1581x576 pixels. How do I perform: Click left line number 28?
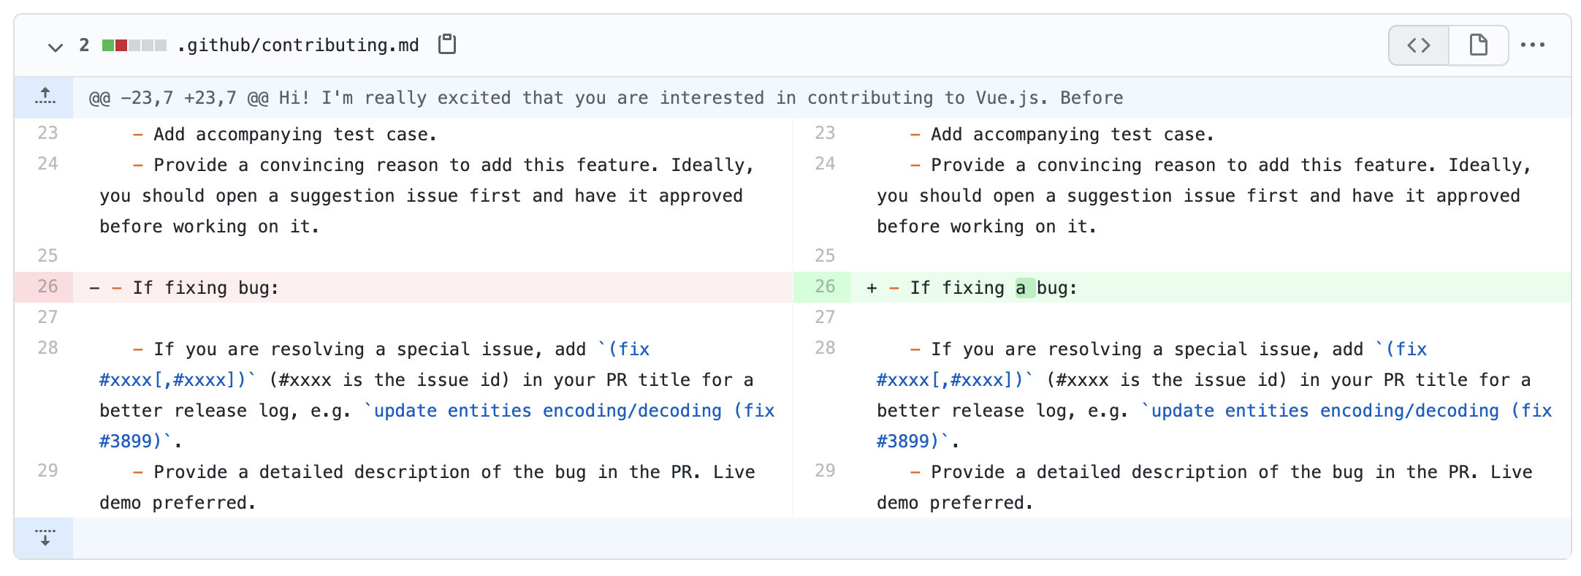tap(47, 348)
